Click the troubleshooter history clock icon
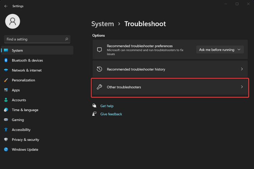This screenshot has width=254, height=169. tap(99, 69)
